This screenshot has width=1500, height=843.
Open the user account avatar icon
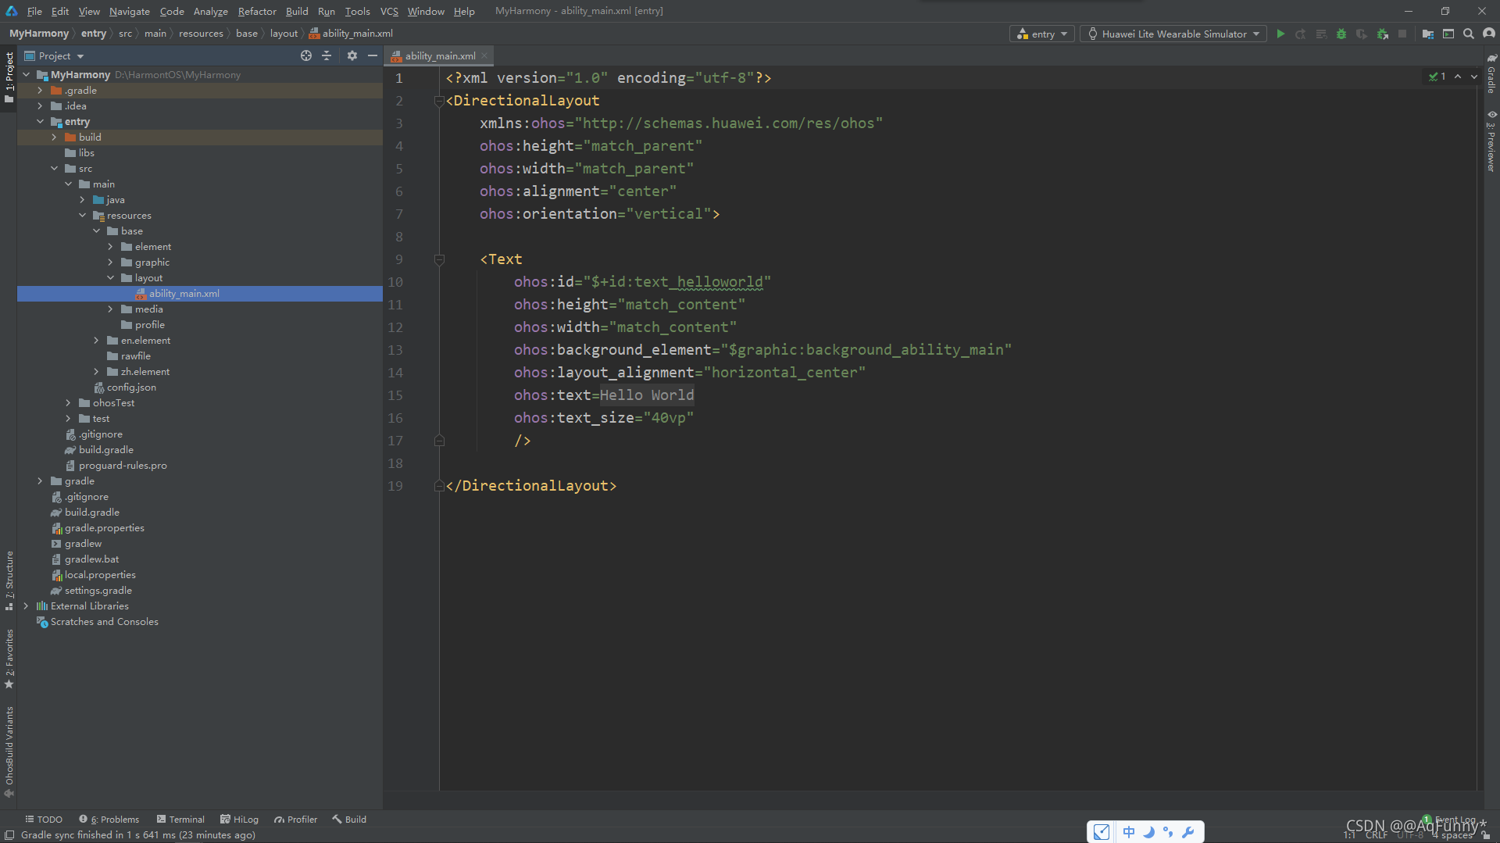(x=1489, y=34)
